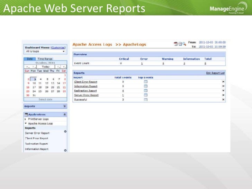Go to next month in calendar

(58, 67)
